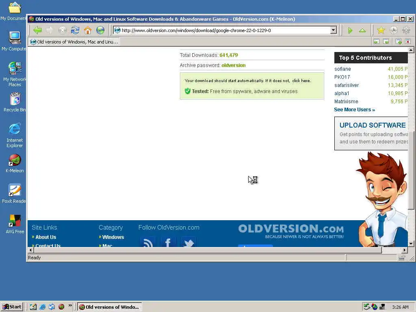This screenshot has width=416, height=312.
Task: Open the My Documents desktop icon
Action: 14,11
